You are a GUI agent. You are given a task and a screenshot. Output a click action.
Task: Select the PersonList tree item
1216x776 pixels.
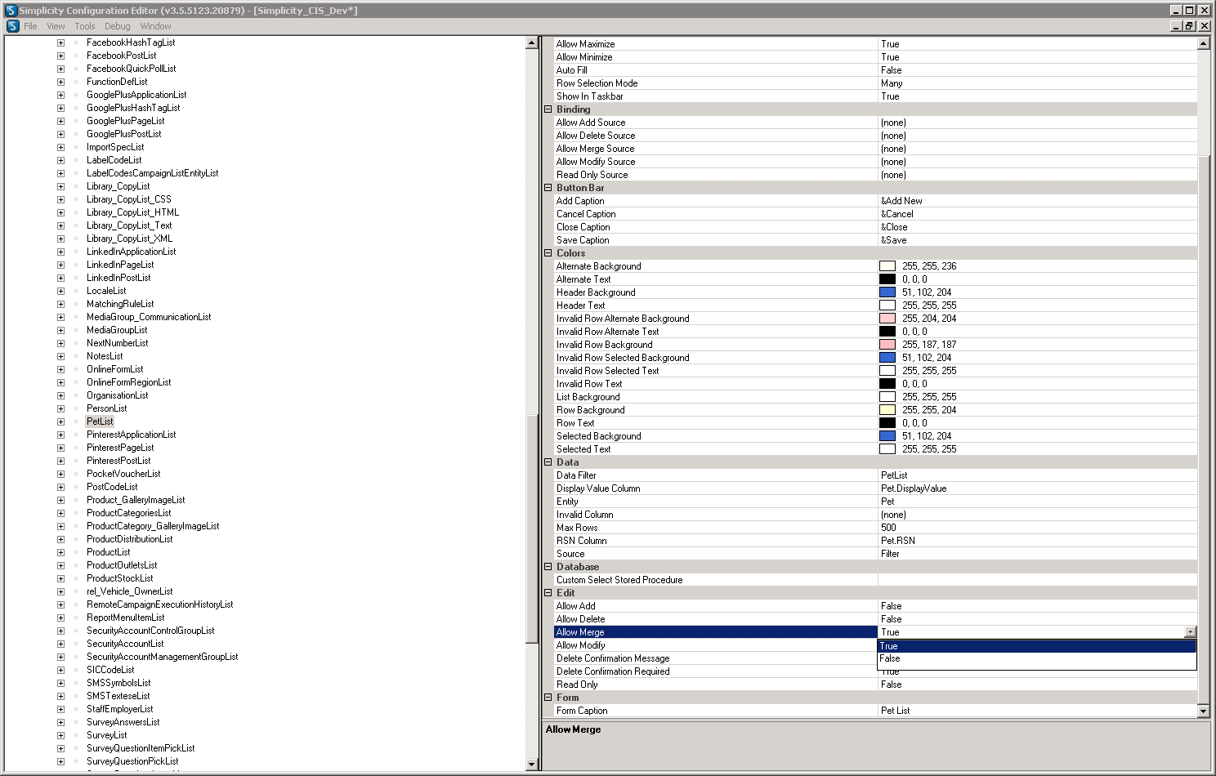point(106,408)
